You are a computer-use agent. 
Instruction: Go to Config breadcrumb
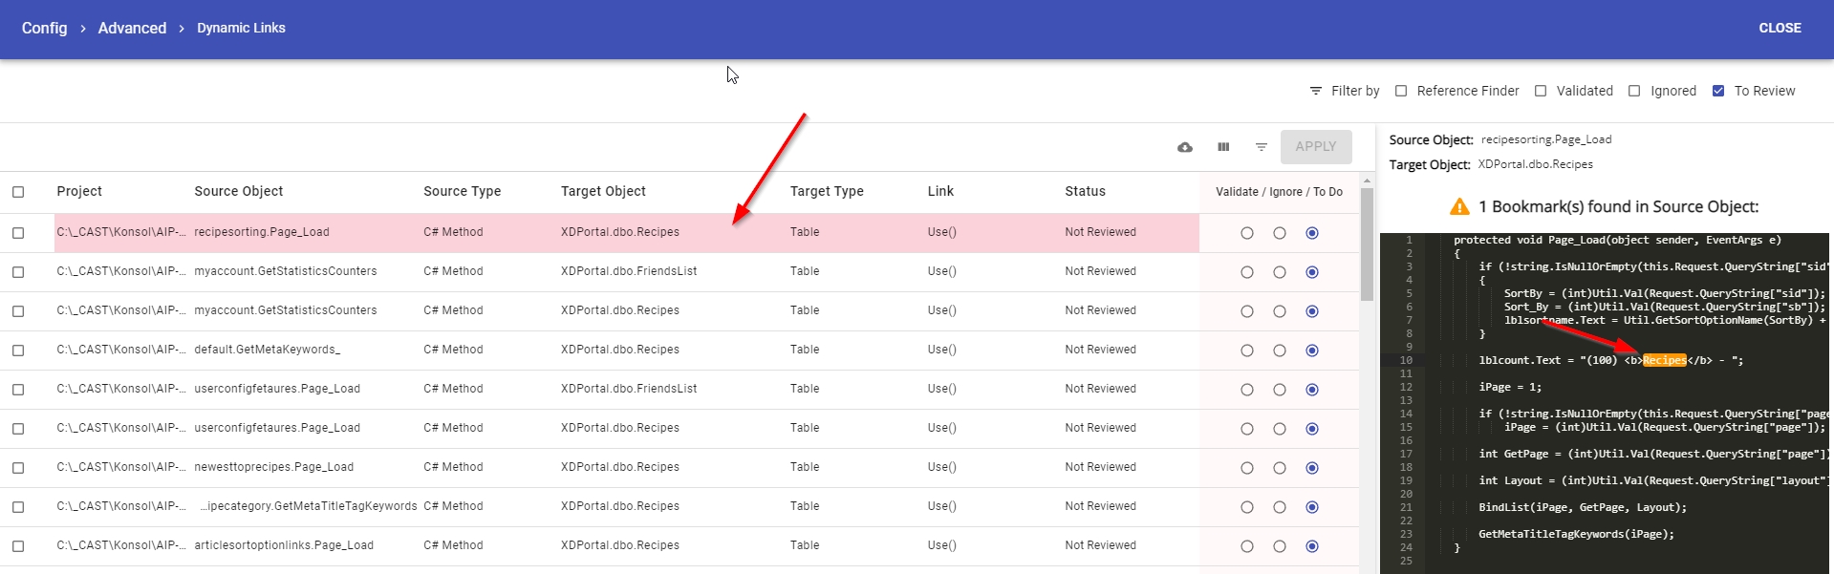pyautogui.click(x=44, y=29)
